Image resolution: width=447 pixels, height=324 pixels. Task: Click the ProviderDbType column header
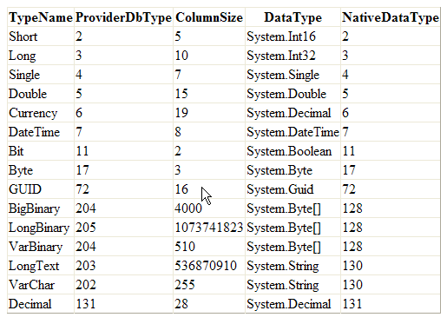pos(123,17)
